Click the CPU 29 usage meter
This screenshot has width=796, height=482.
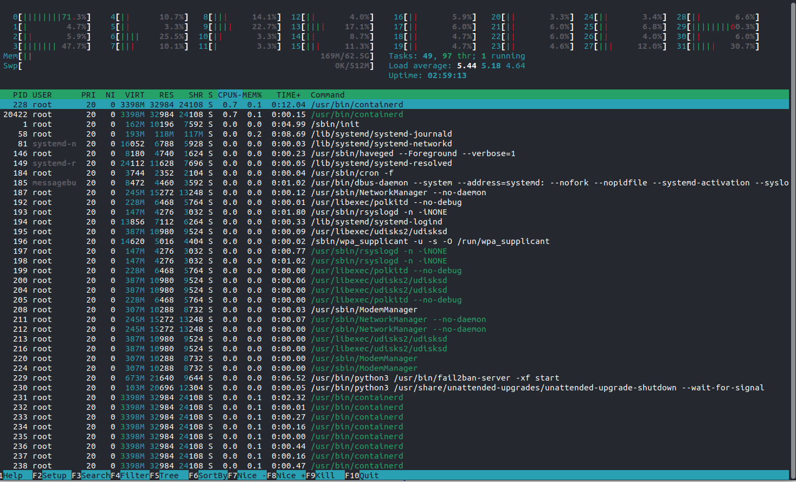718,27
